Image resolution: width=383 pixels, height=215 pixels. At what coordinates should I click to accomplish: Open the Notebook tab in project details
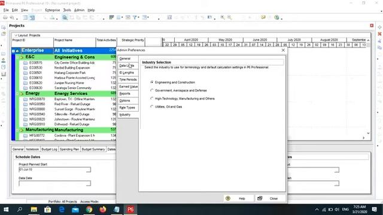pyautogui.click(x=32, y=149)
